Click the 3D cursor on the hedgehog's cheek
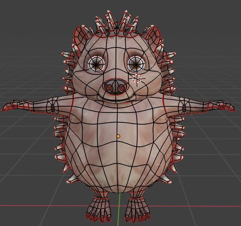The height and width of the screenshot is (226, 241). click(x=137, y=79)
